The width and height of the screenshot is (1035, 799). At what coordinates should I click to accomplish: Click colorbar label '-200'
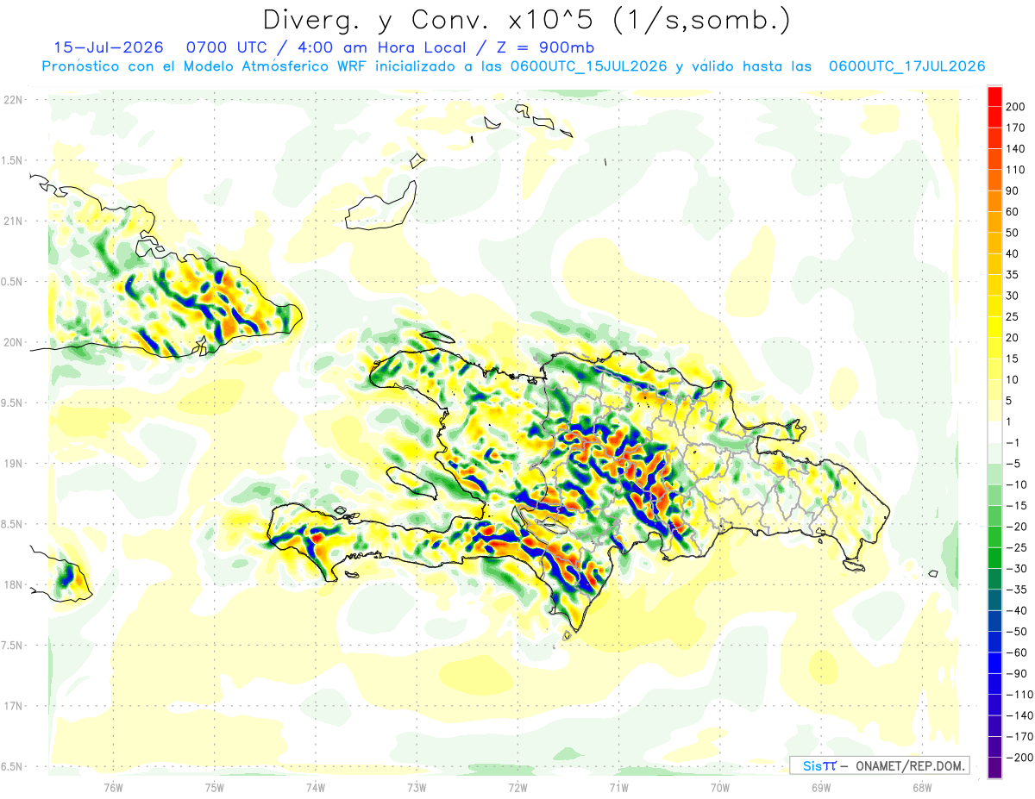coord(1019,757)
